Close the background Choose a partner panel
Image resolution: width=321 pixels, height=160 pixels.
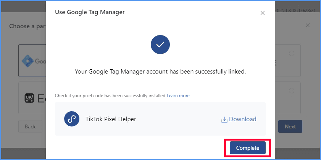pyautogui.click(x=308, y=25)
